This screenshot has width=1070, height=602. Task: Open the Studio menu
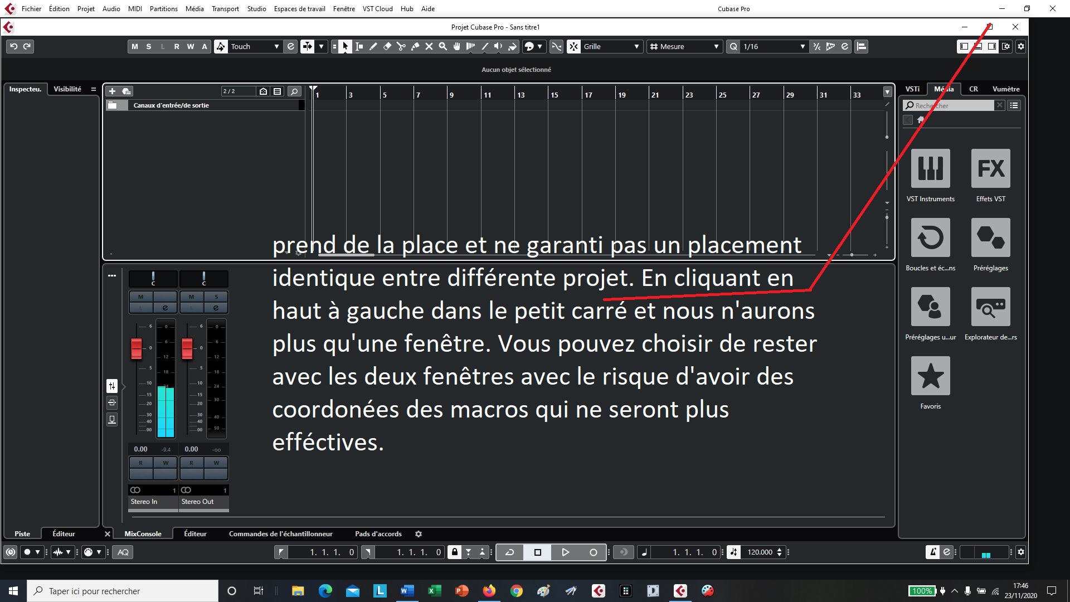[x=256, y=8]
